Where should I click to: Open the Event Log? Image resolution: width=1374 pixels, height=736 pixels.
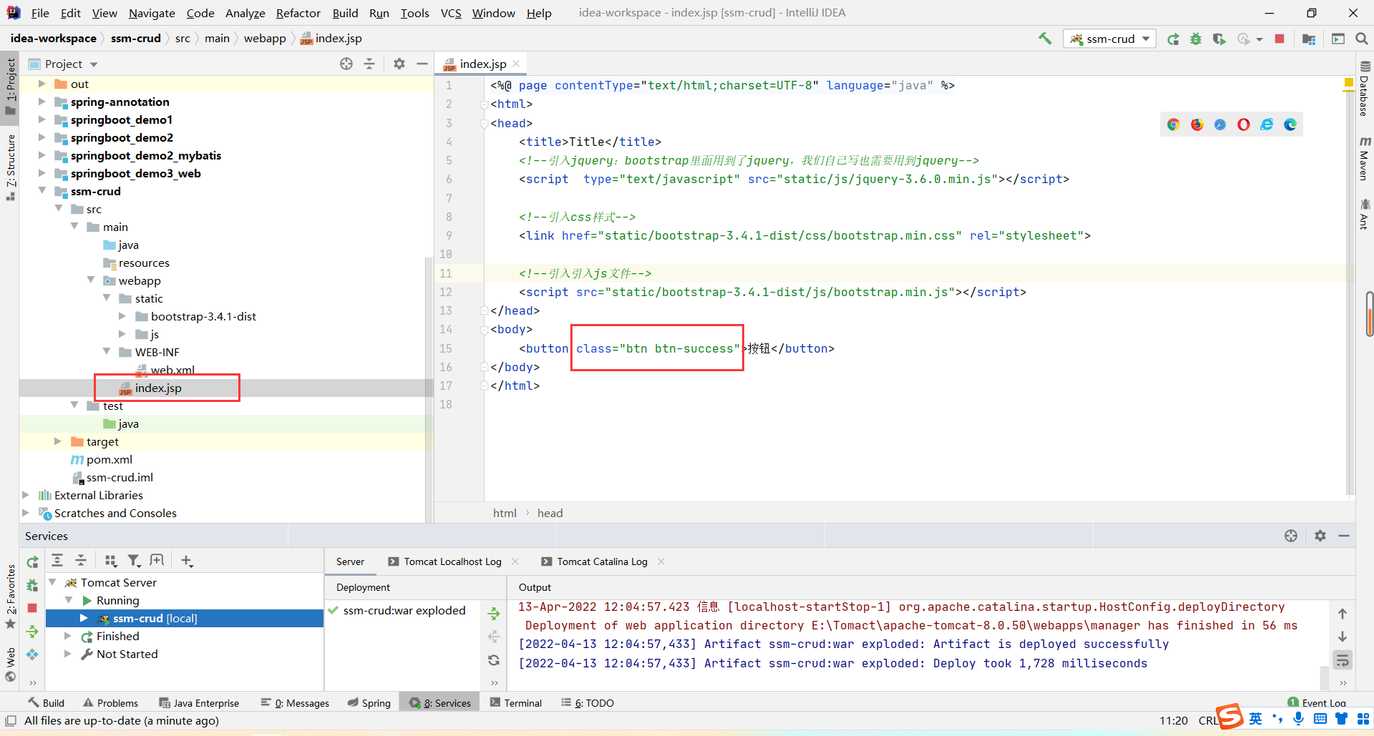click(x=1317, y=702)
